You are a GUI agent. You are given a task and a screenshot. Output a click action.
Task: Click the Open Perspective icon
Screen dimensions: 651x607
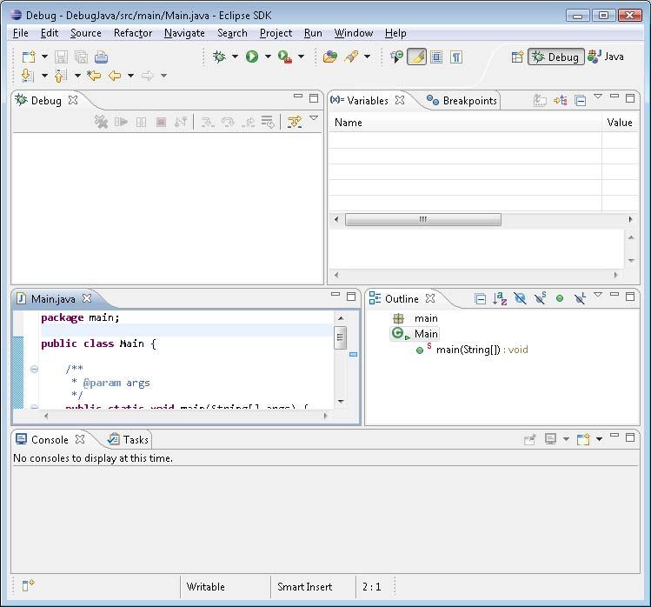click(x=517, y=57)
